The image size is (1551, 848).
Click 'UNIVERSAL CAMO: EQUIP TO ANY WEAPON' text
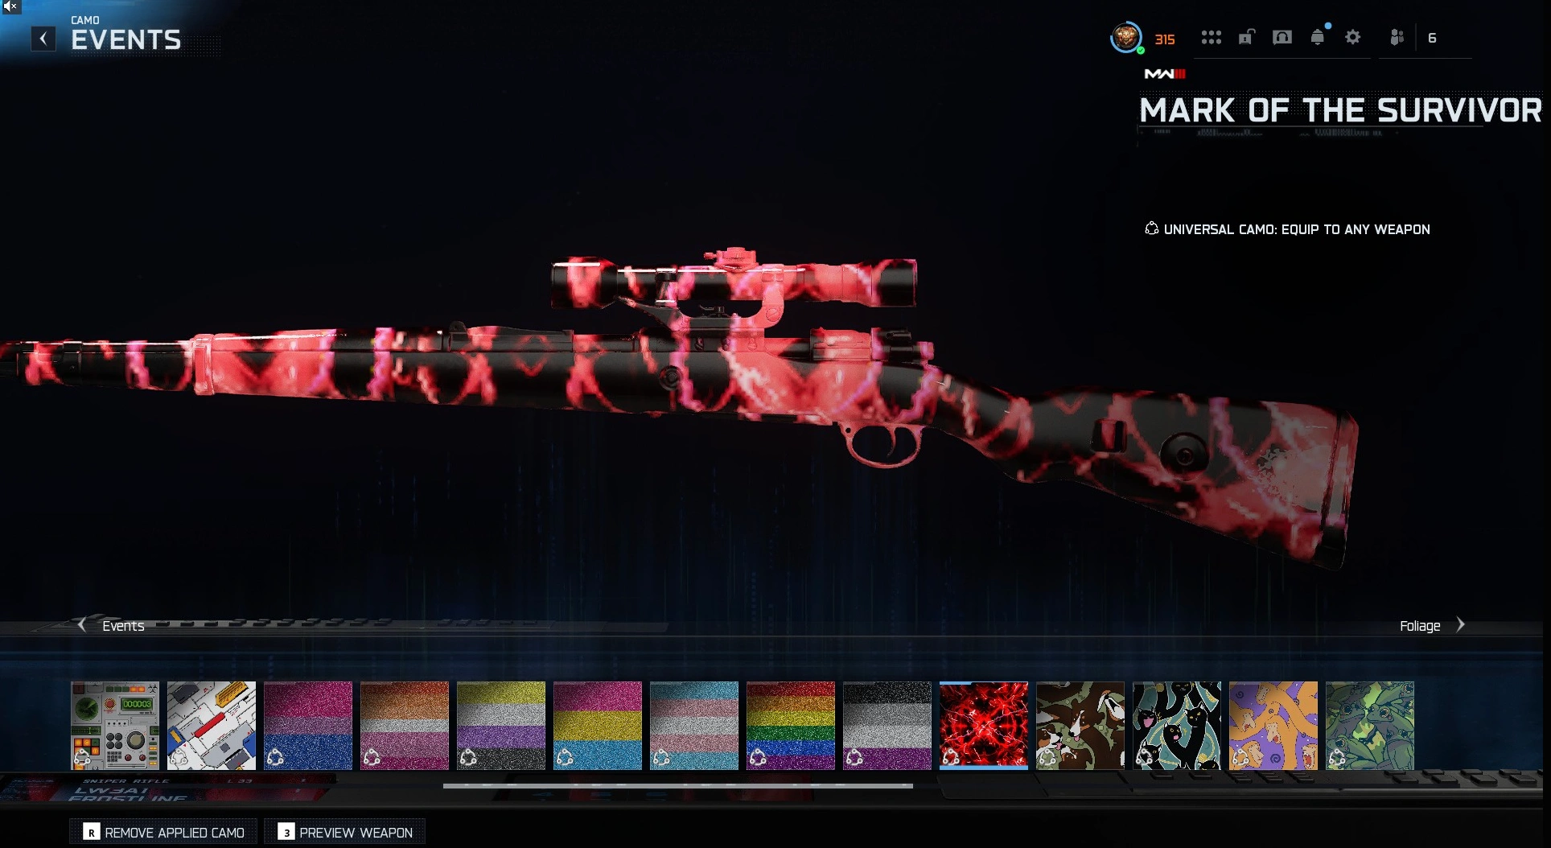pyautogui.click(x=1297, y=229)
